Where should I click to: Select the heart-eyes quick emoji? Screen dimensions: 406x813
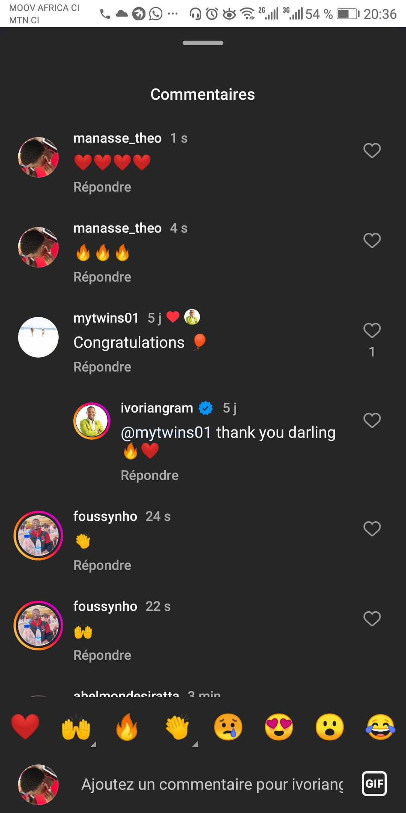click(x=279, y=727)
